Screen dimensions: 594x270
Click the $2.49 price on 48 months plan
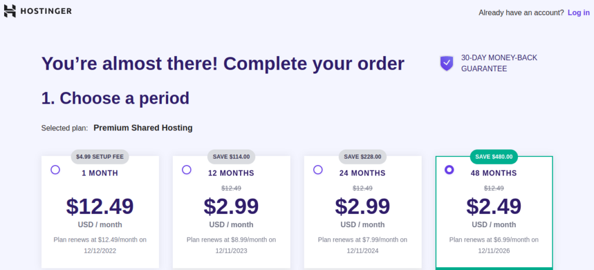click(x=494, y=206)
